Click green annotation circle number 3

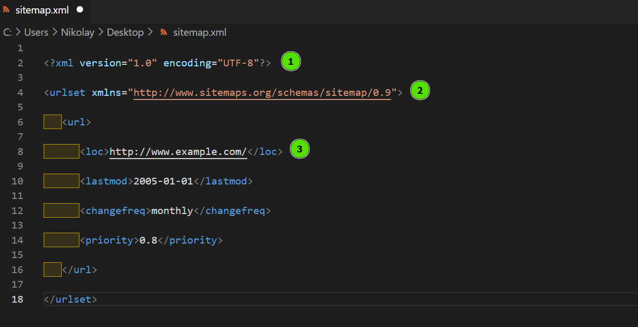(x=299, y=150)
